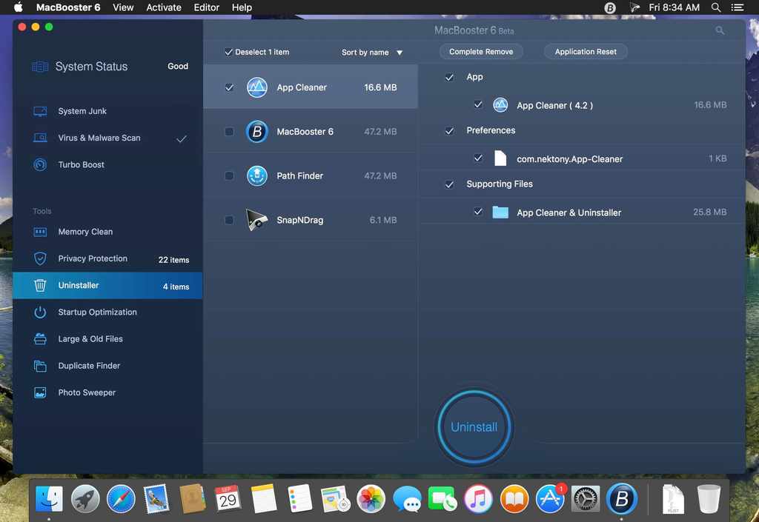
Task: Open System Junk in the sidebar
Action: pos(82,111)
